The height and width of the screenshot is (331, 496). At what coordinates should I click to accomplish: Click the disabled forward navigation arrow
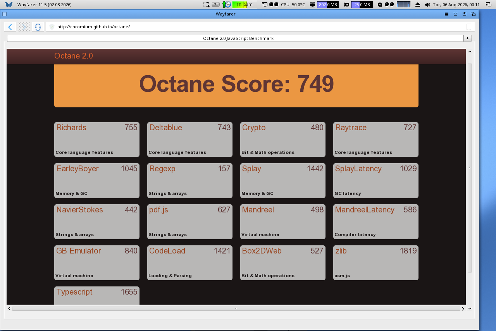point(24,27)
